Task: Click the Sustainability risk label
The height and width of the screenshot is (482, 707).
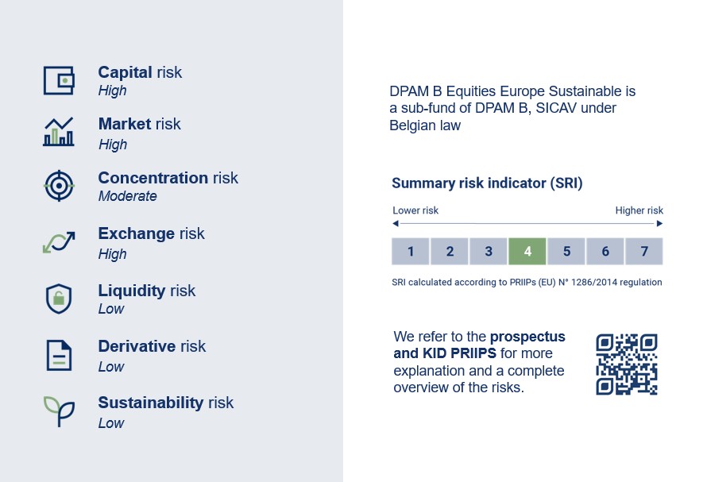Action: (x=165, y=403)
